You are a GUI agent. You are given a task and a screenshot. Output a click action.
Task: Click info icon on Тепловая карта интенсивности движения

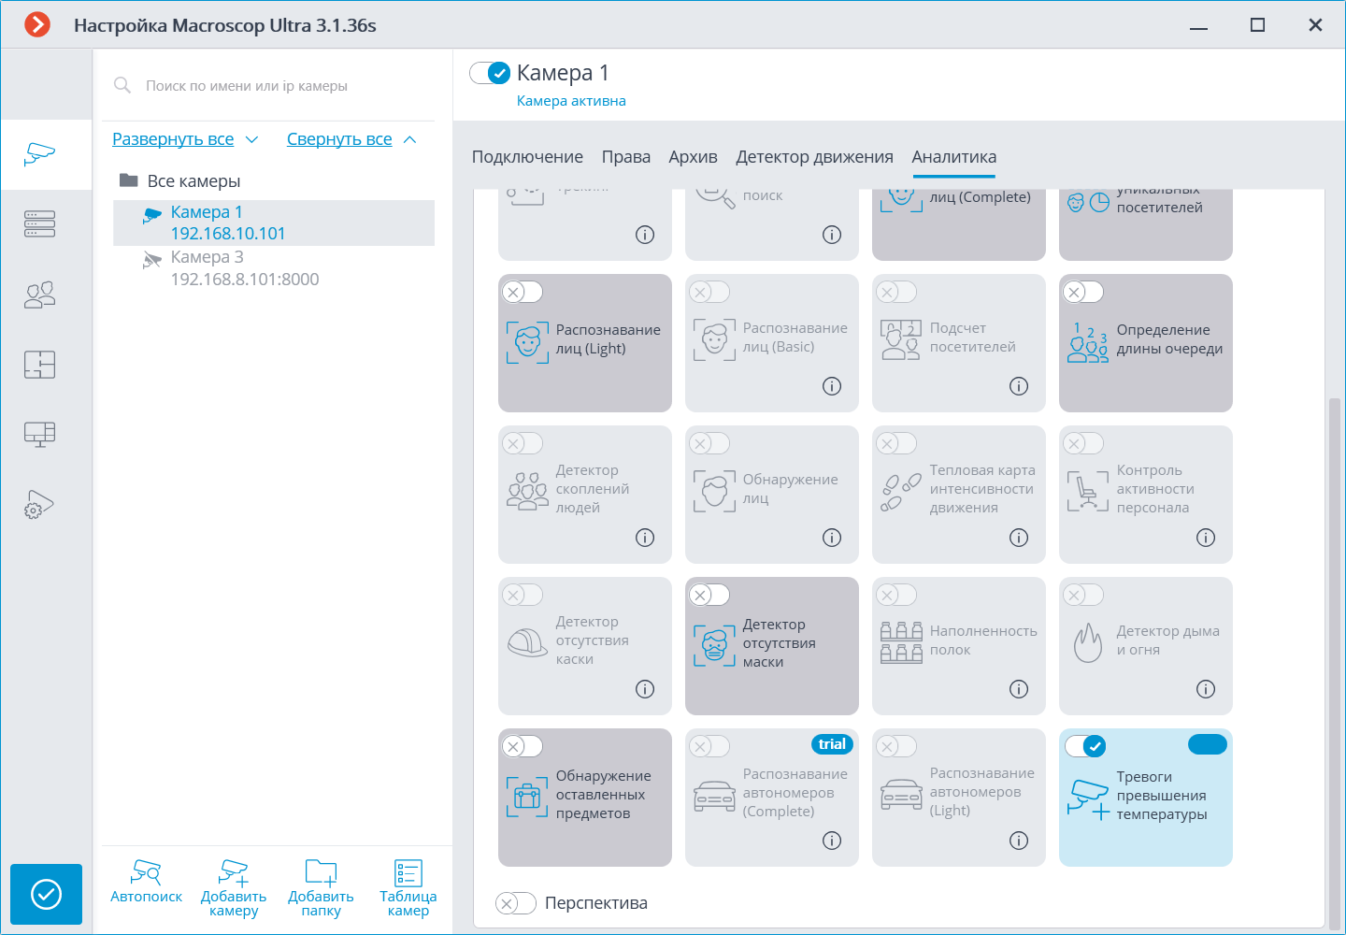coord(1019,538)
